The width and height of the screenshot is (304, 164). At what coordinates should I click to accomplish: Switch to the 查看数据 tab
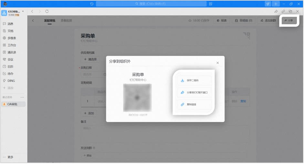click(66, 21)
